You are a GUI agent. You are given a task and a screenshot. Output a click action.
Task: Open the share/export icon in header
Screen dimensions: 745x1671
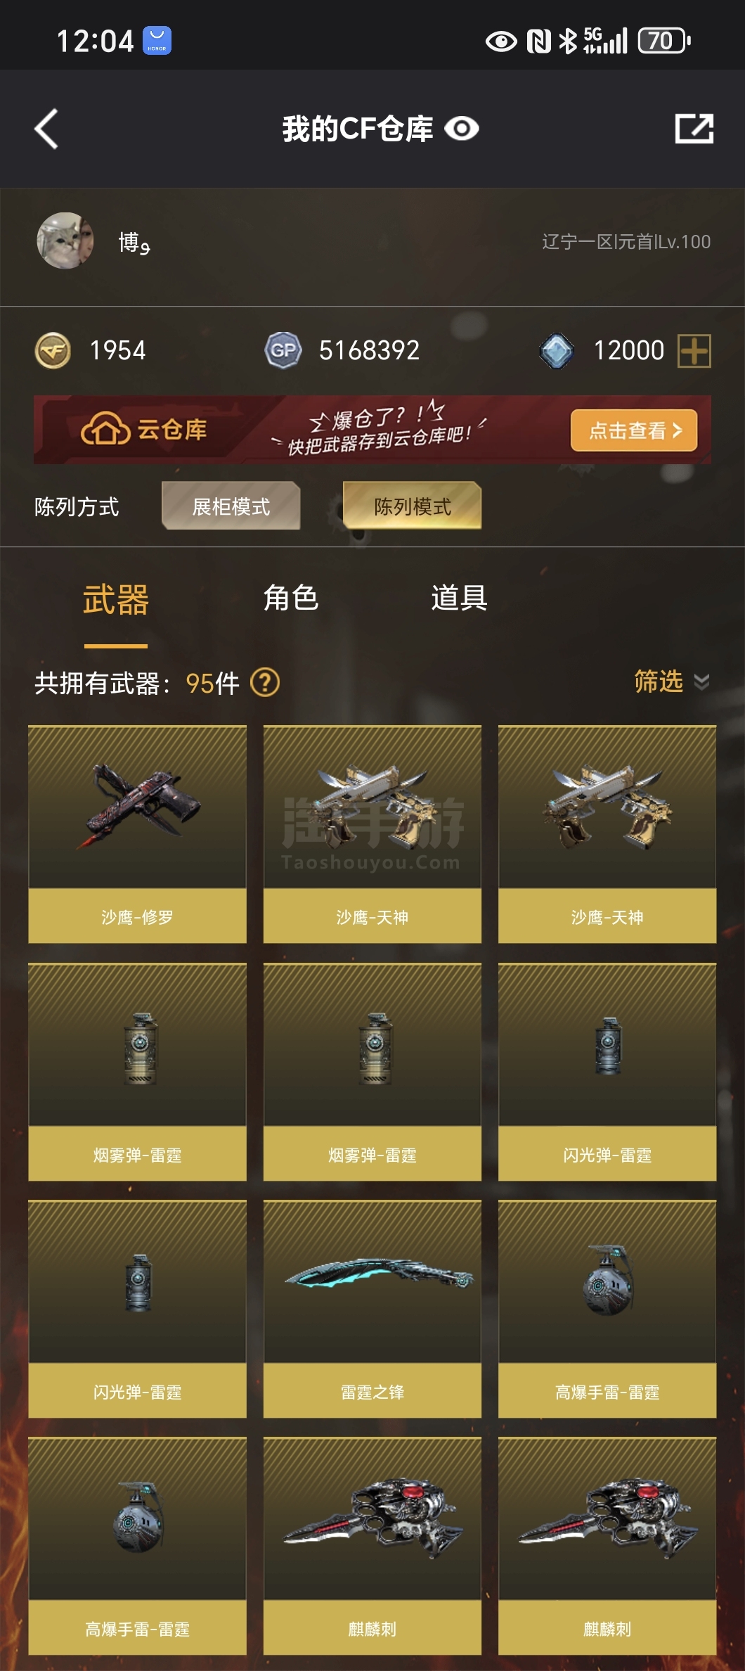point(694,129)
